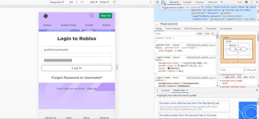Open DevTools settings gear icon

[246, 2]
